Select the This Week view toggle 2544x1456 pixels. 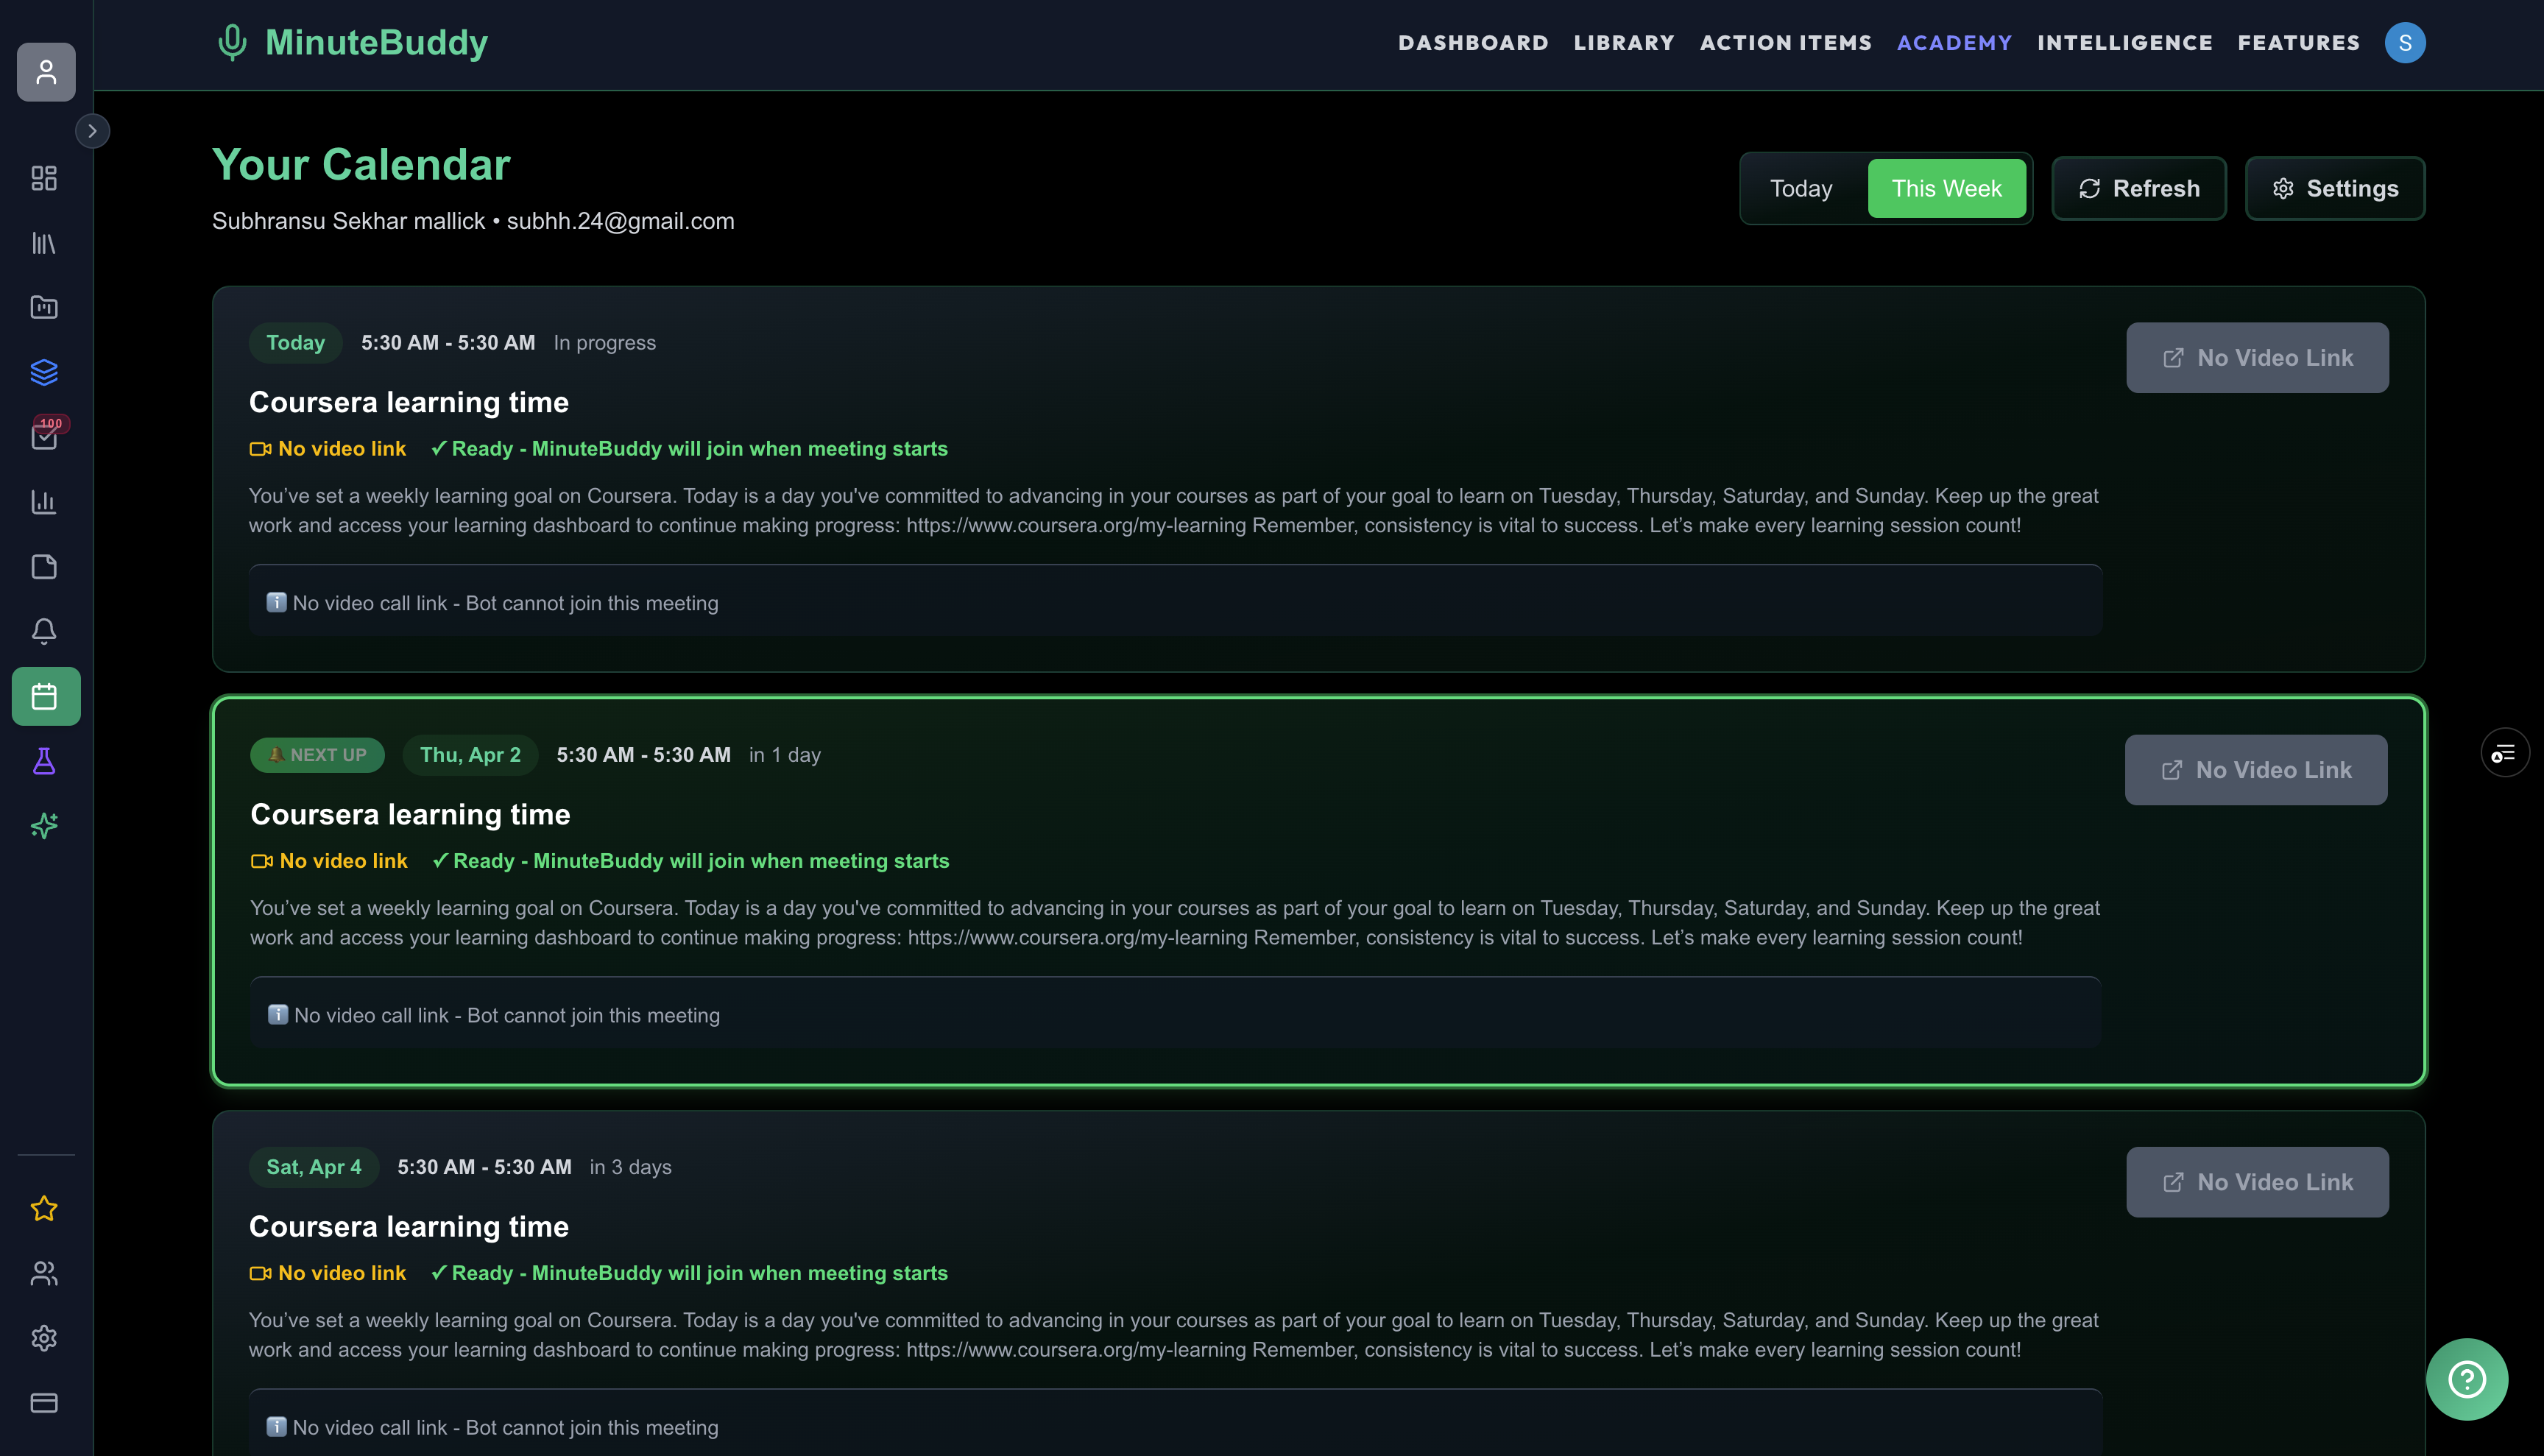(1946, 188)
